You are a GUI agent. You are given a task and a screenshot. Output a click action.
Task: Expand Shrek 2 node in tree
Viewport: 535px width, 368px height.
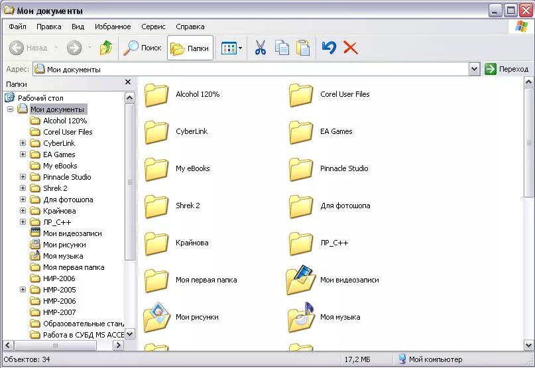point(23,188)
